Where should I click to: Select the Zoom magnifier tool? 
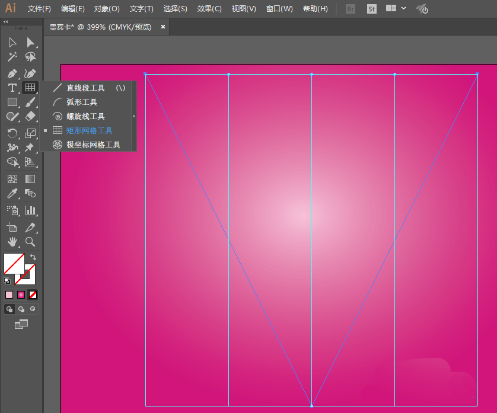coord(30,242)
